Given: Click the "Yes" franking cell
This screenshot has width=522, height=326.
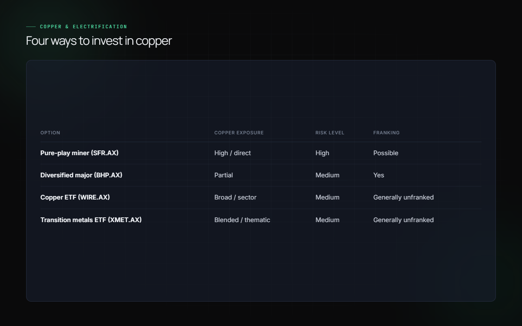Looking at the screenshot, I should [x=379, y=175].
